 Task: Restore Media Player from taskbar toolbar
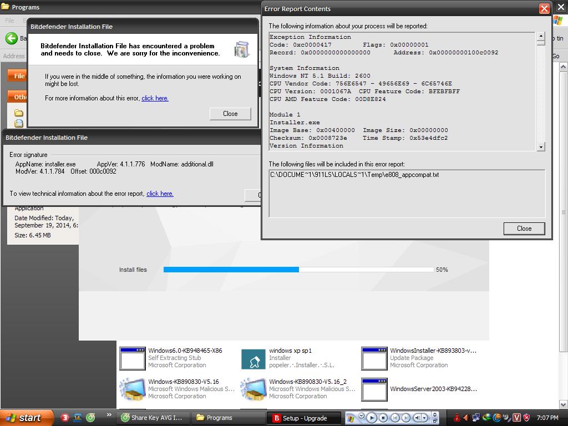coord(435,421)
